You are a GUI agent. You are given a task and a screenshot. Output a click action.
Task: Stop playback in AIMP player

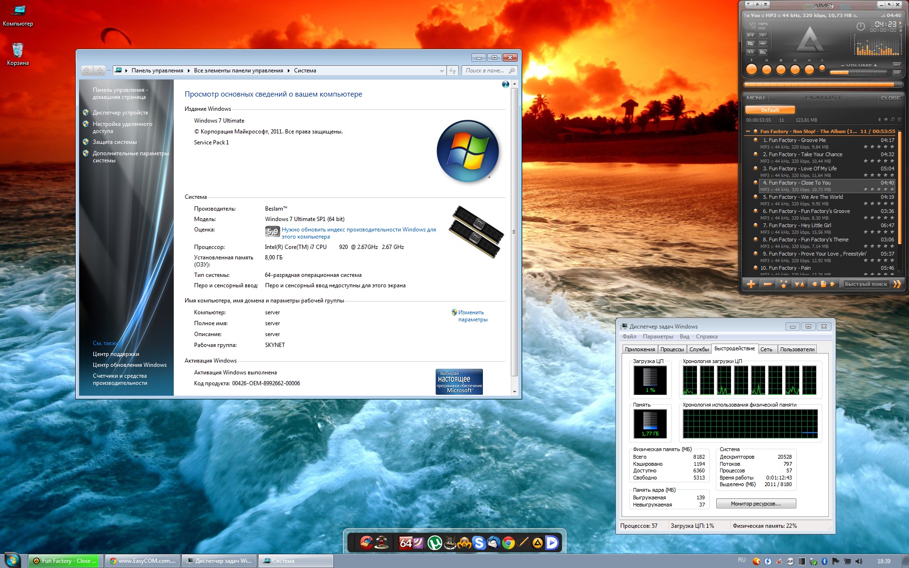point(781,69)
